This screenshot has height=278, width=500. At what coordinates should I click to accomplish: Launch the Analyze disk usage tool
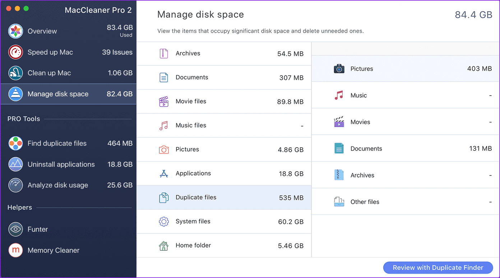tap(69, 185)
